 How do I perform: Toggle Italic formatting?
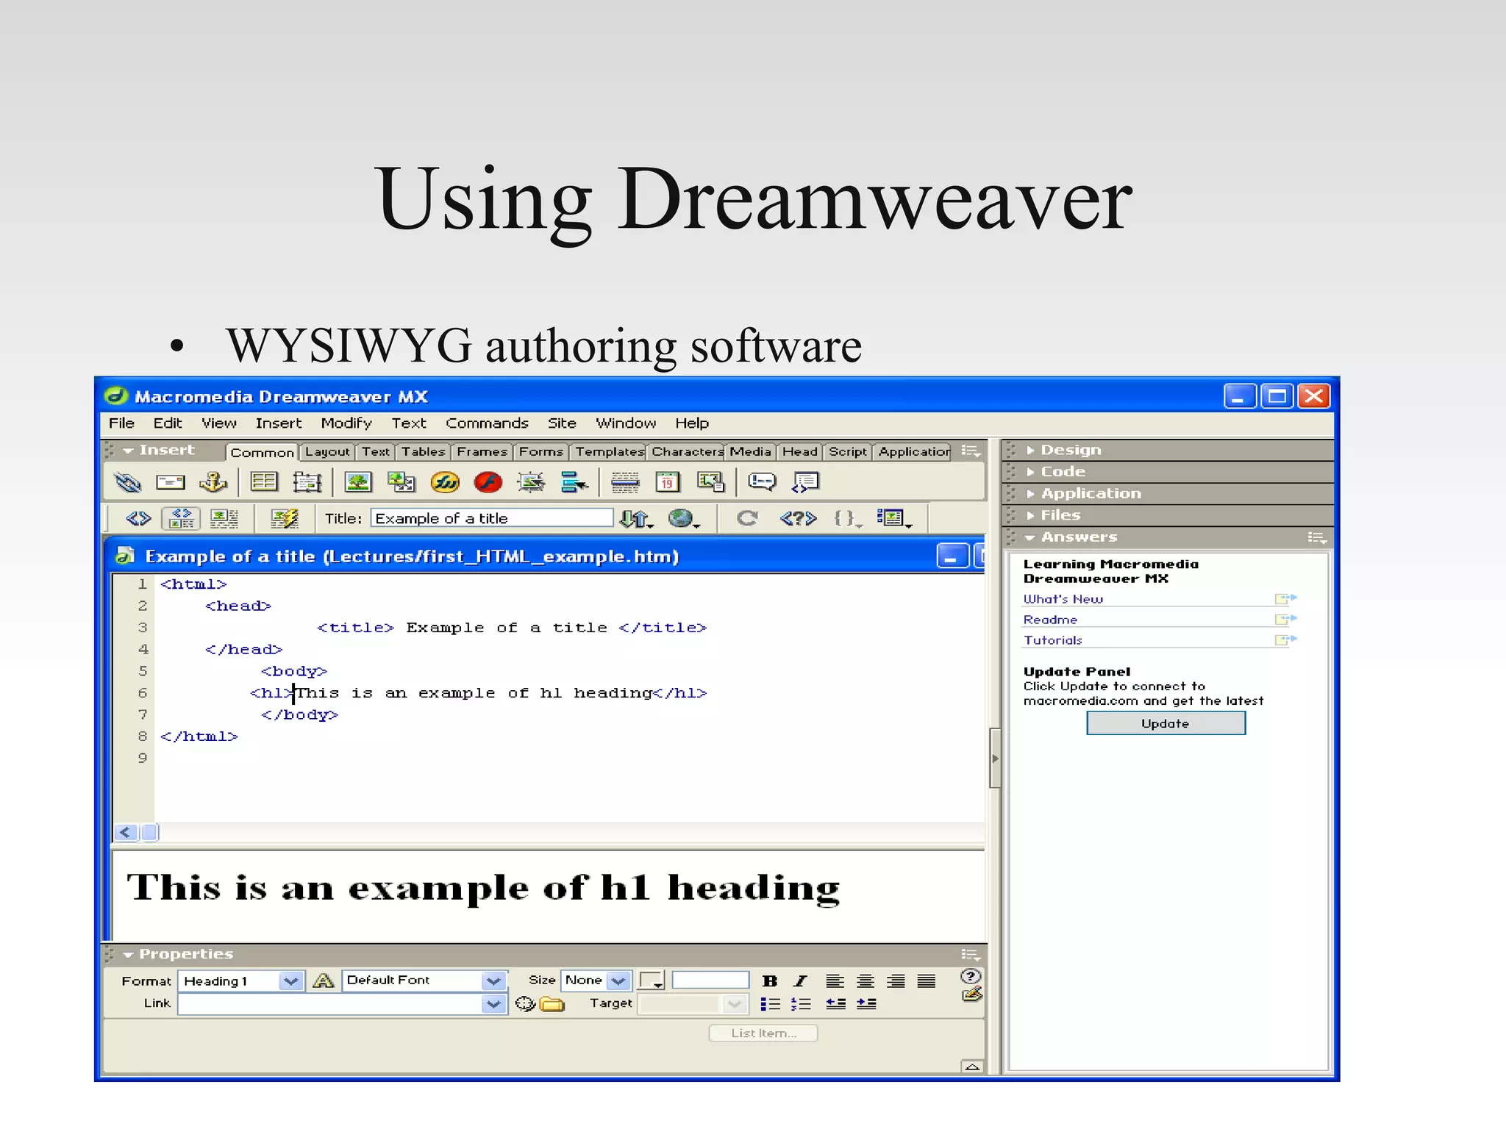click(x=801, y=981)
